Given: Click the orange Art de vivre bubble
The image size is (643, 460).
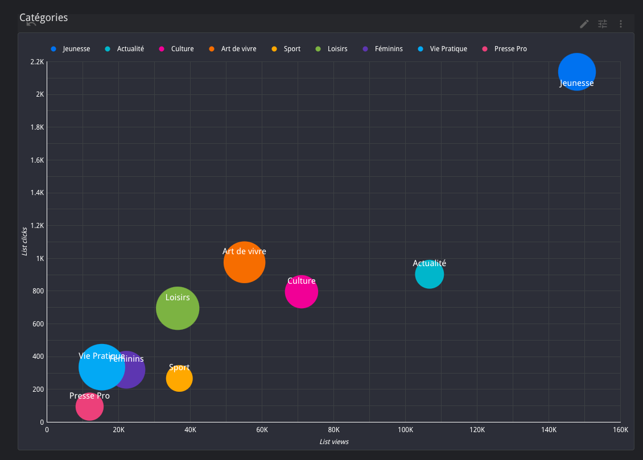Looking at the screenshot, I should 244,262.
